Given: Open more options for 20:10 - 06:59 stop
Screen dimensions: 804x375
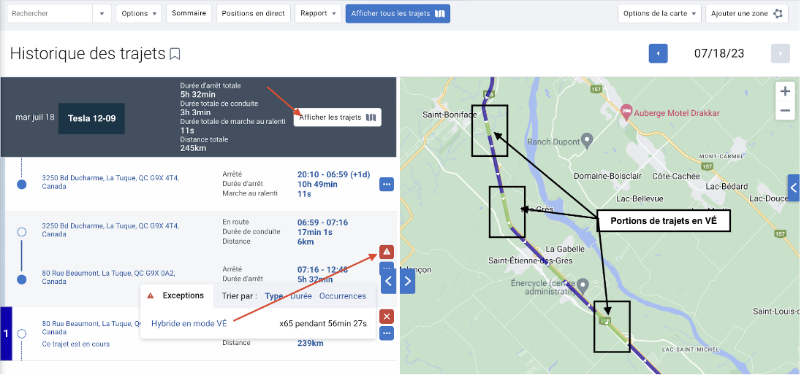Looking at the screenshot, I should click(x=387, y=184).
